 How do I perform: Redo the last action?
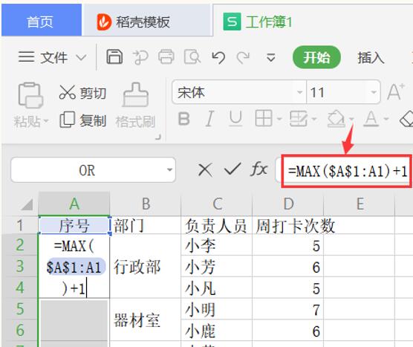coord(243,57)
